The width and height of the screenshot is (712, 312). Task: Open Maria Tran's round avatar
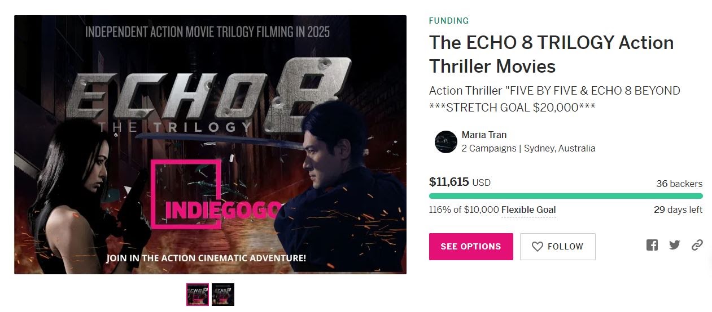pos(445,142)
